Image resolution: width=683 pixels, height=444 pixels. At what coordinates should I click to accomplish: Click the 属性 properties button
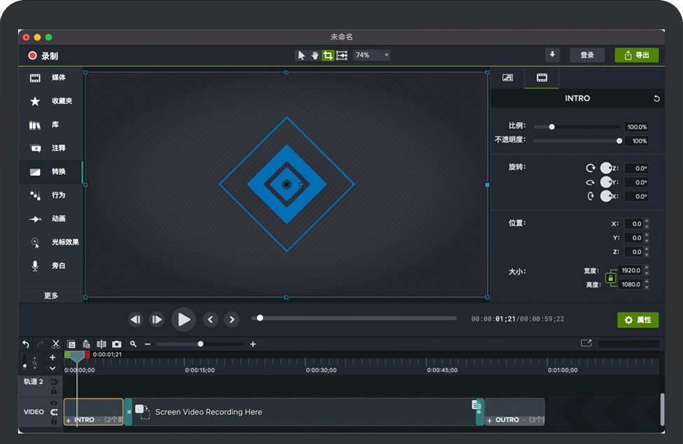tap(637, 320)
